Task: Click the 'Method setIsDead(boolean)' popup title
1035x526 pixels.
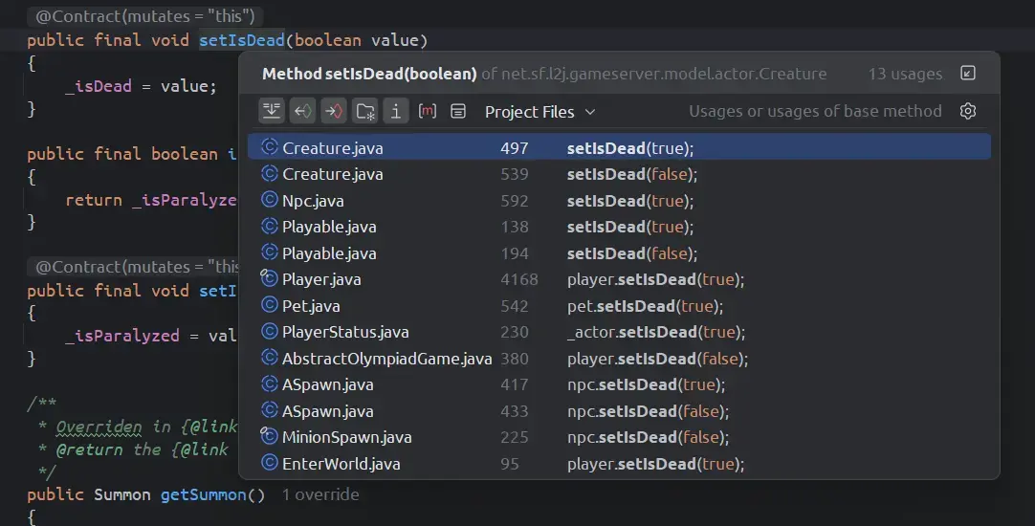Action: [369, 74]
